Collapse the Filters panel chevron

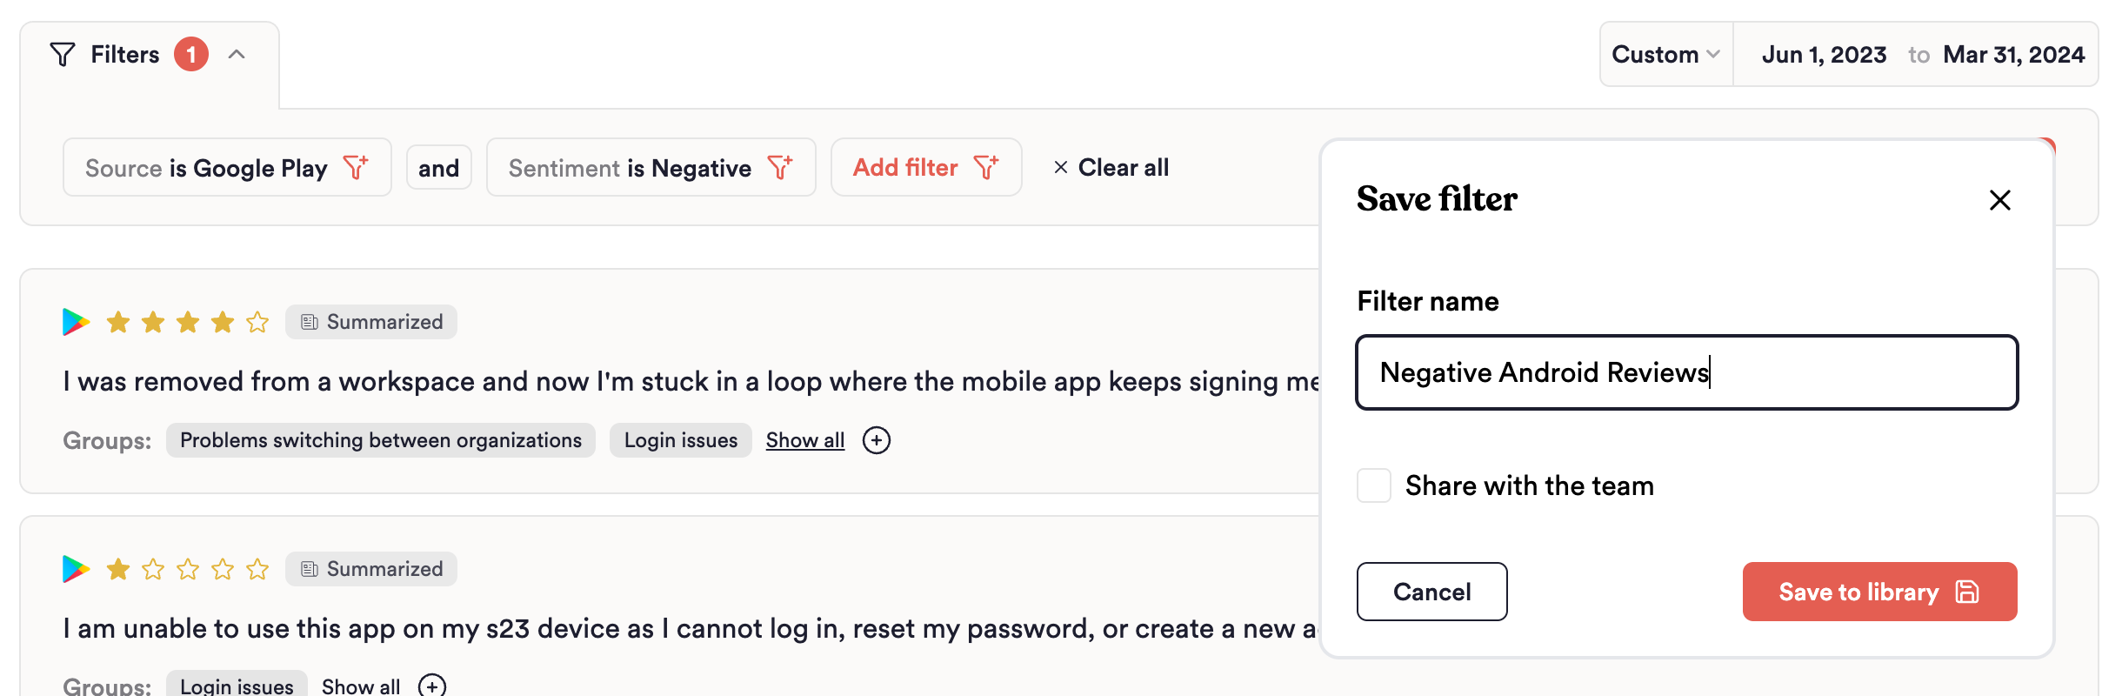(237, 55)
